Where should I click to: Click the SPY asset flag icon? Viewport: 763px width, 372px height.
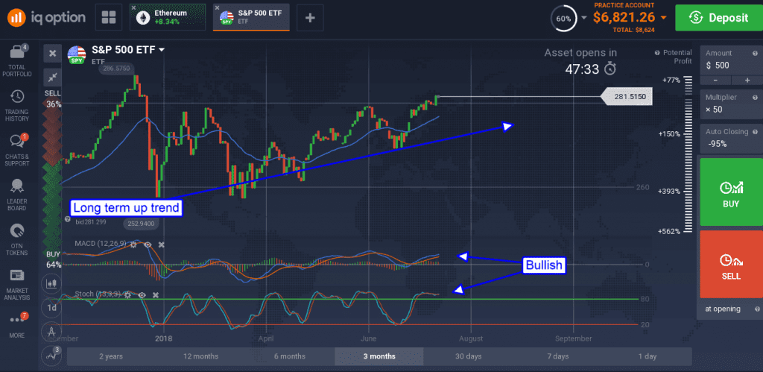(x=77, y=55)
